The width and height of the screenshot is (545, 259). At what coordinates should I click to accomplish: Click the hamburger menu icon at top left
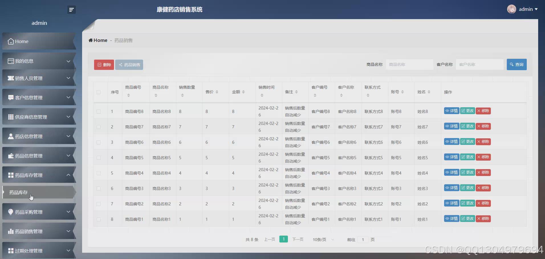71,9
